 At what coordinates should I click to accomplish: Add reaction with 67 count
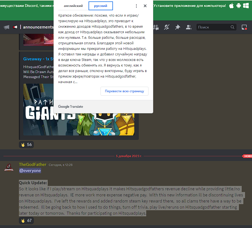(x=26, y=221)
